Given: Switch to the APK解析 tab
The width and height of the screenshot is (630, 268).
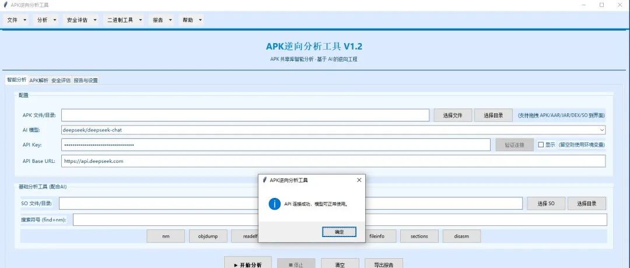Looking at the screenshot, I should pos(39,80).
